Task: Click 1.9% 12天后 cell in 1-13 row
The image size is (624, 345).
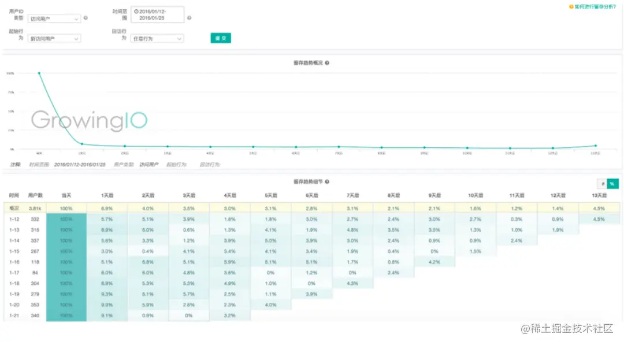Action: coord(558,230)
